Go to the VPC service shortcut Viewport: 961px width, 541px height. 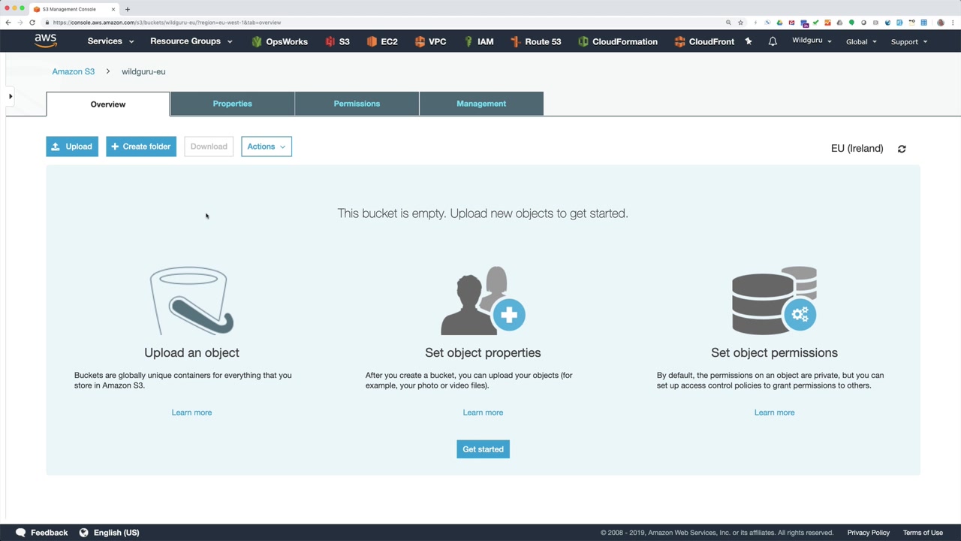(430, 41)
